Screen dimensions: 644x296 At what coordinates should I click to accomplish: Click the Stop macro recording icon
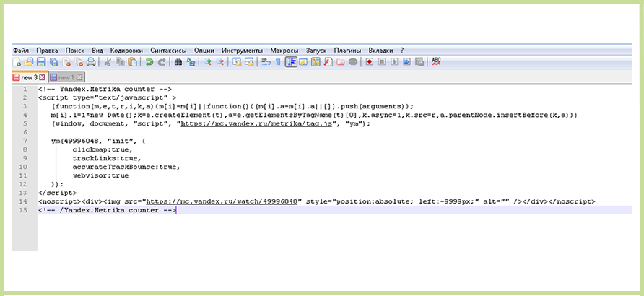point(382,62)
